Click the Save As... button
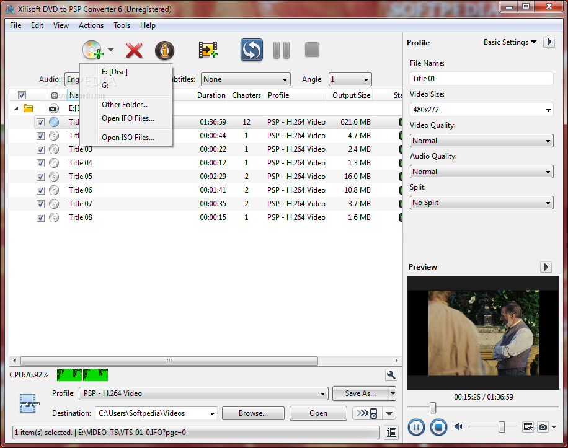The width and height of the screenshot is (568, 448). click(x=360, y=393)
